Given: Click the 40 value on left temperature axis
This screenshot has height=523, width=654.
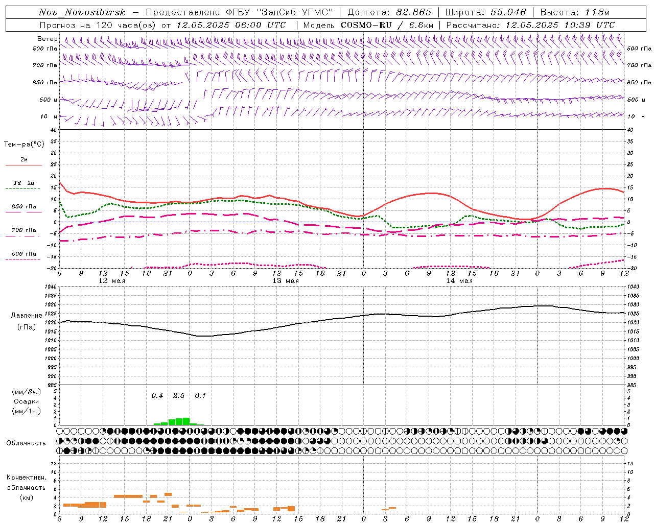Looking at the screenshot, I should pos(54,130).
